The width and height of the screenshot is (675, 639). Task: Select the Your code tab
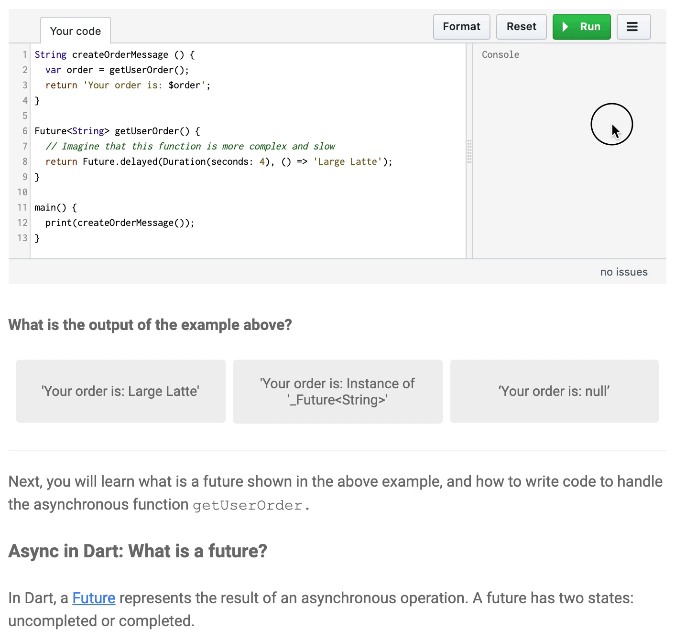[76, 31]
